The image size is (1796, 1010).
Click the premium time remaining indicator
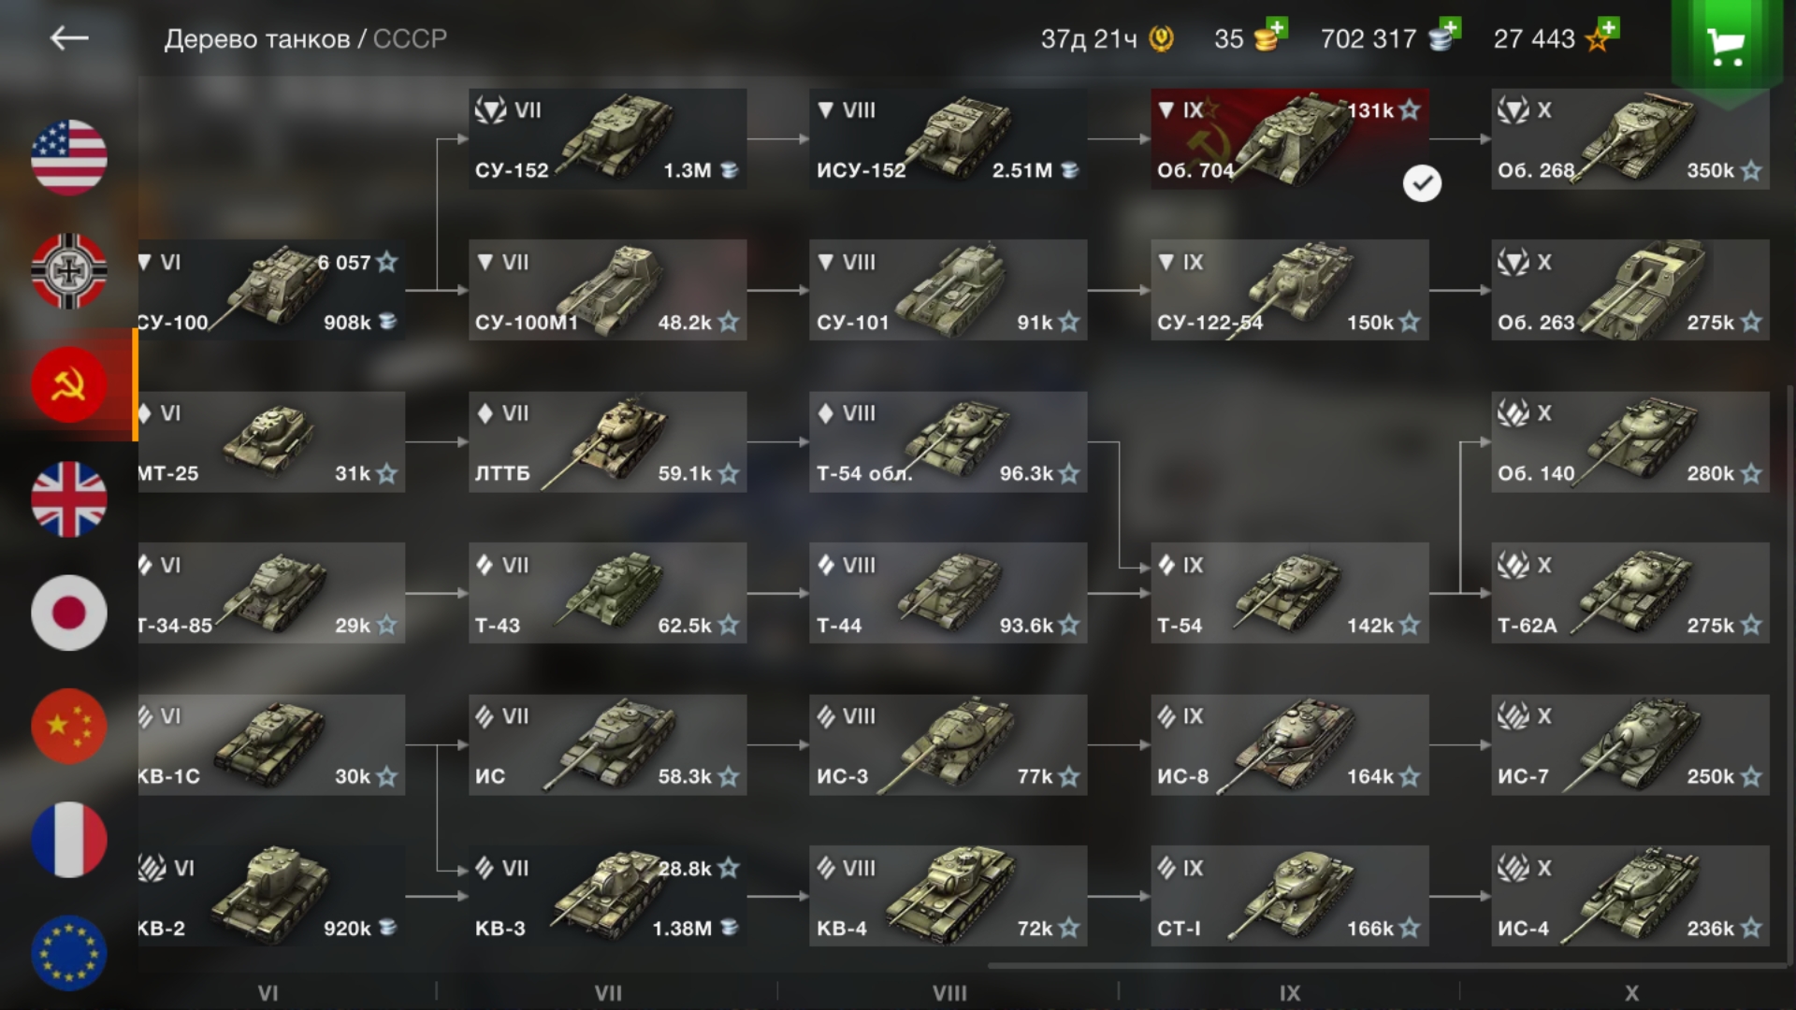tap(1108, 38)
